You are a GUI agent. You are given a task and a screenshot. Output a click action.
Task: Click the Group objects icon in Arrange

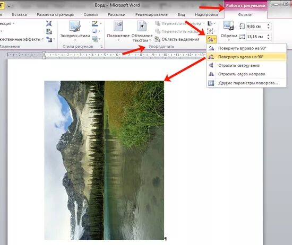[211, 31]
